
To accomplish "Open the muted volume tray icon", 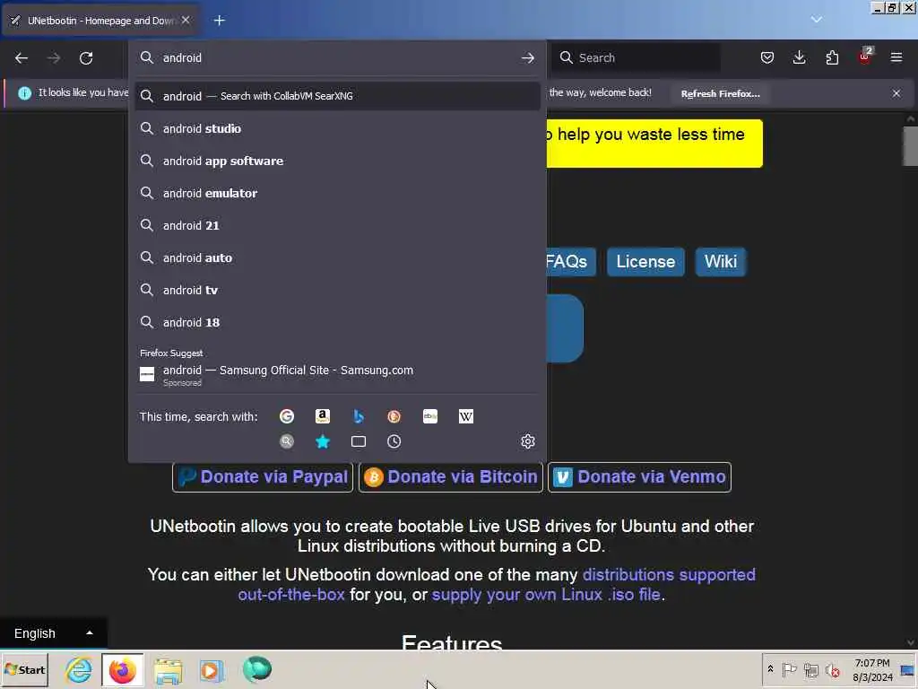I will point(833,669).
